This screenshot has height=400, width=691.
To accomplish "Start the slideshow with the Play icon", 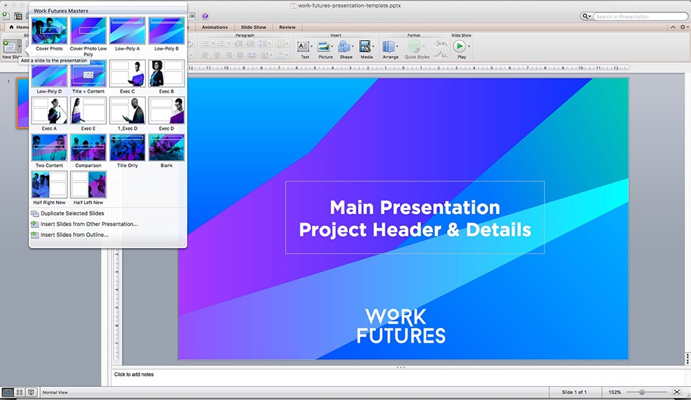I will pyautogui.click(x=460, y=46).
